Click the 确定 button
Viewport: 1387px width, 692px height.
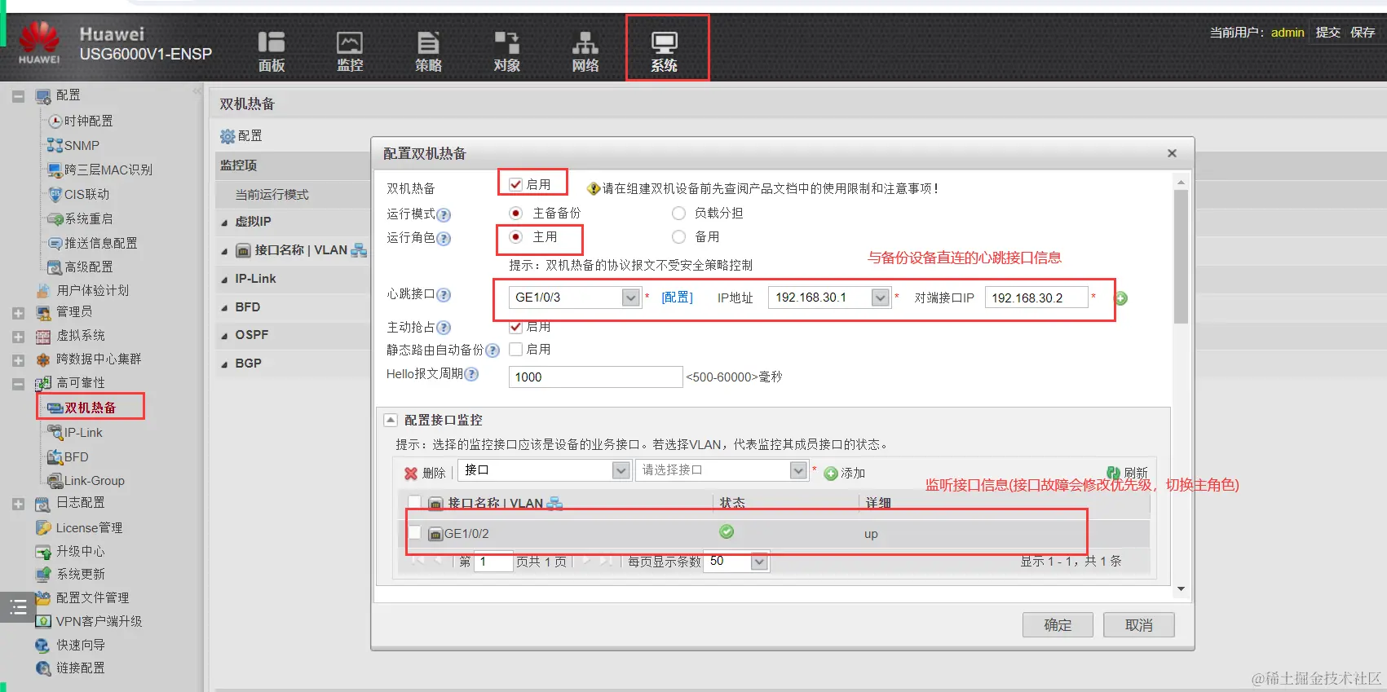pyautogui.click(x=1058, y=625)
